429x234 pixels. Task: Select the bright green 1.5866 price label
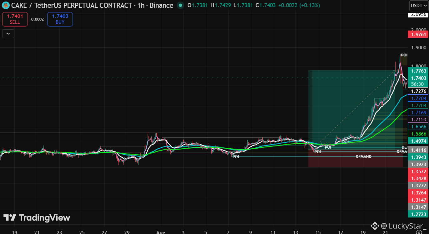click(419, 134)
